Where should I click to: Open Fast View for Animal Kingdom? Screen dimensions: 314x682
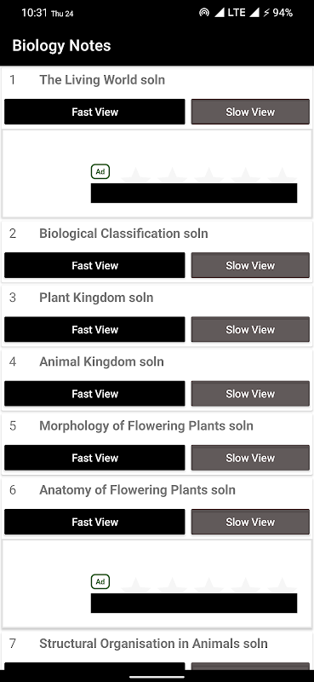pyautogui.click(x=94, y=394)
